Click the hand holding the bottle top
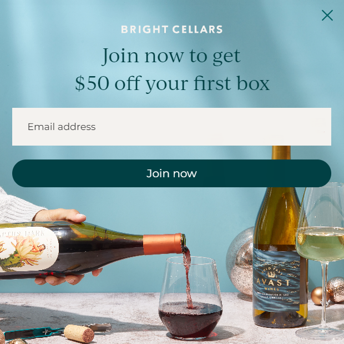 coord(60,215)
